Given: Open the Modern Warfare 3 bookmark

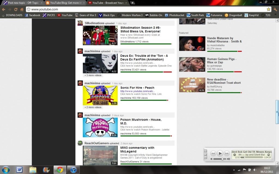Looking at the screenshot, I should coord(130,15).
